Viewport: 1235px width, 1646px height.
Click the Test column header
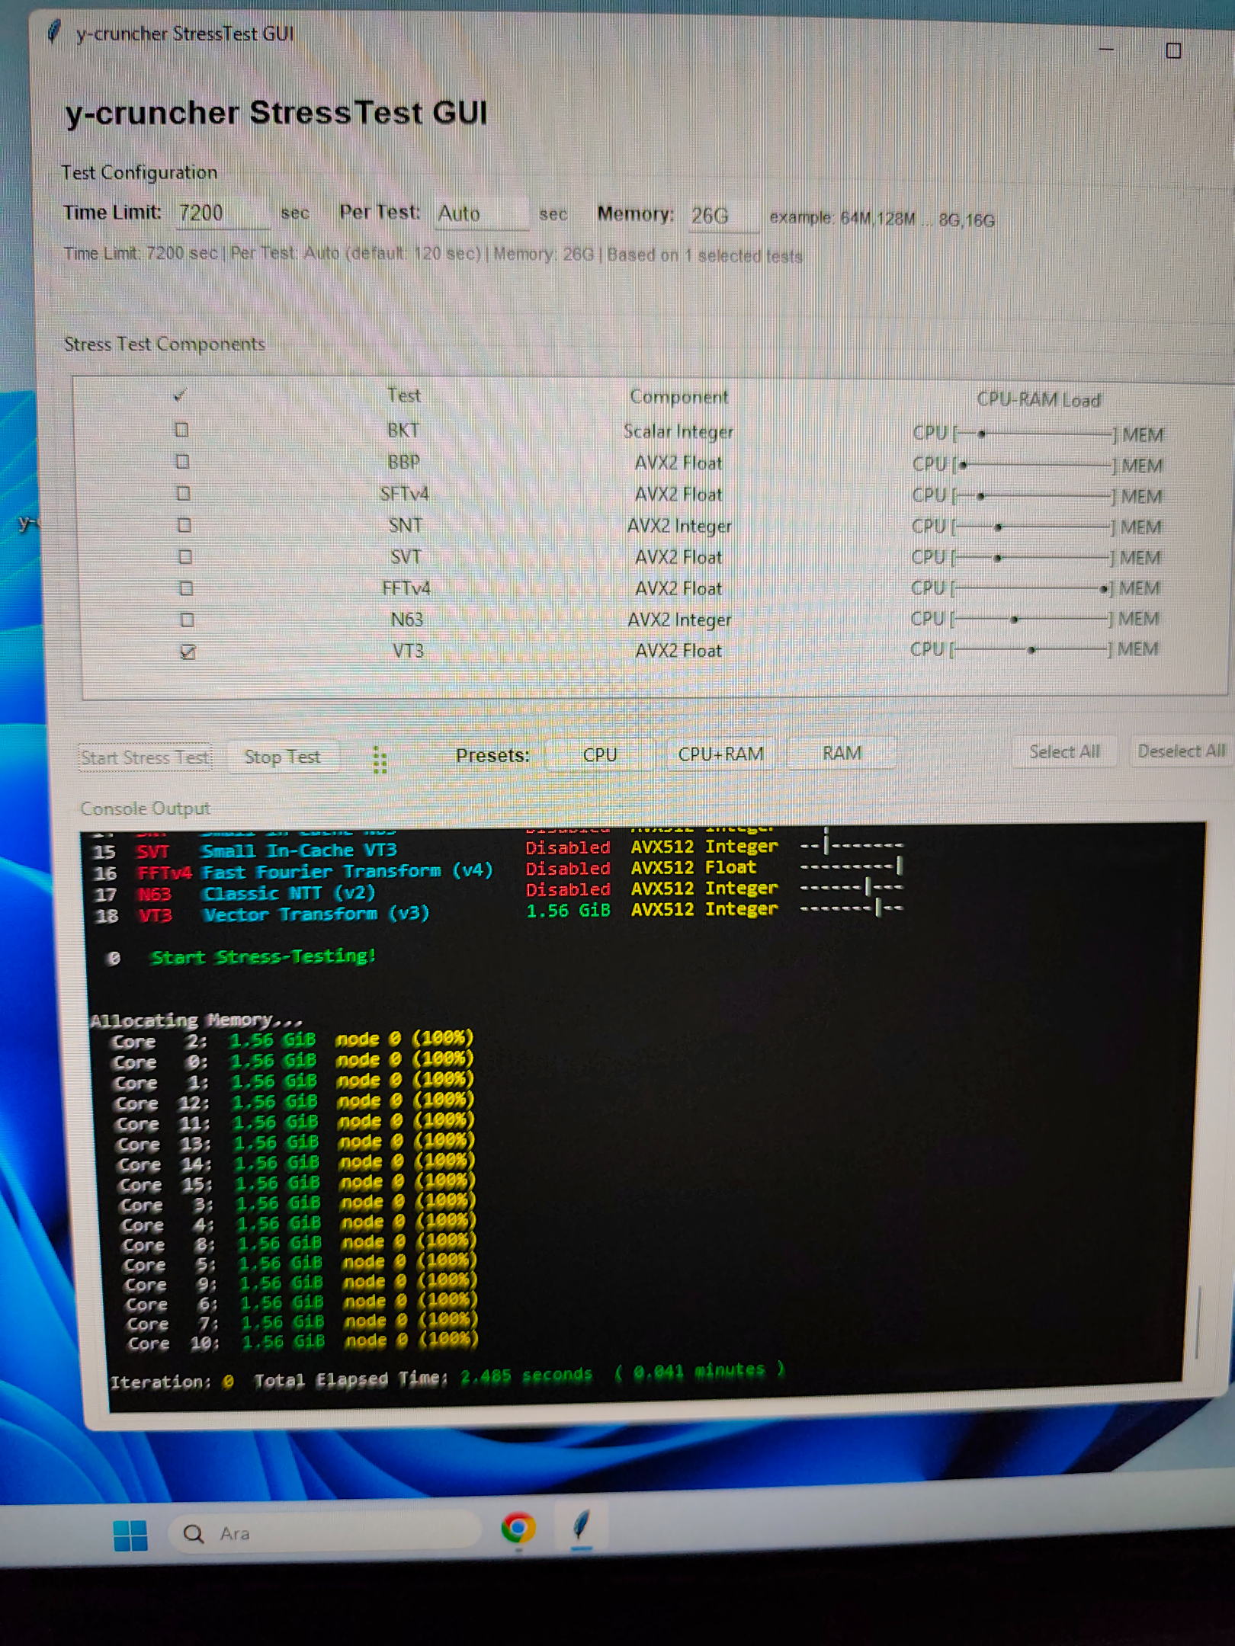pyautogui.click(x=403, y=395)
